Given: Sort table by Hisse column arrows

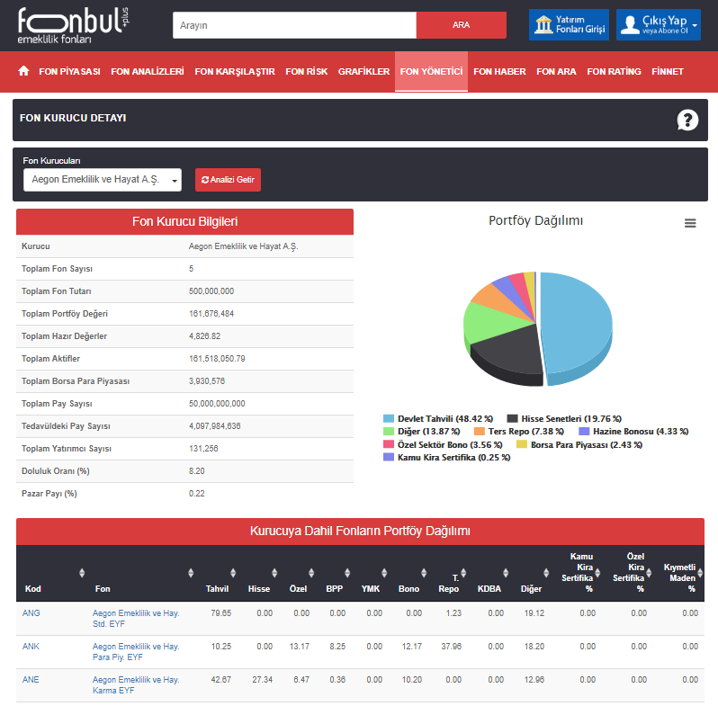Looking at the screenshot, I should tap(274, 573).
